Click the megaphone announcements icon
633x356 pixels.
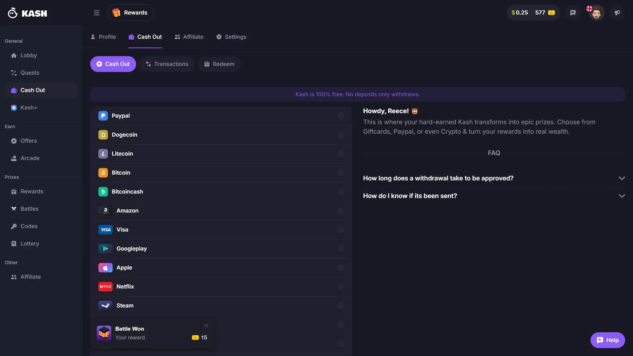pyautogui.click(x=617, y=13)
